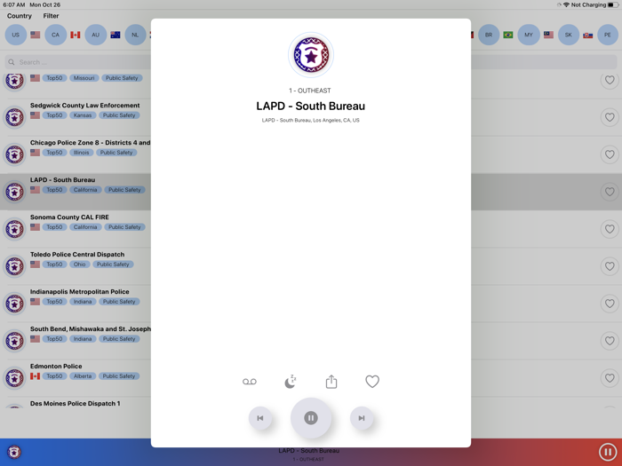622x466 pixels.
Task: Tap the Brazil flag in country bar
Action: [508, 35]
